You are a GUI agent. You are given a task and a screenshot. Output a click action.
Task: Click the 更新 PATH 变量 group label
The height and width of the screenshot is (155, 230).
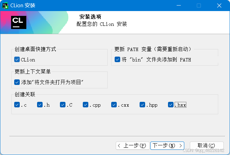point(153,49)
